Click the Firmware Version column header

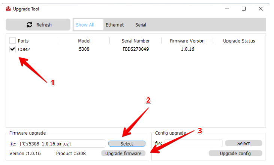[x=187, y=41]
